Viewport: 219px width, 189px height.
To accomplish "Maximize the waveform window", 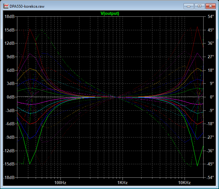I will click(199, 6).
